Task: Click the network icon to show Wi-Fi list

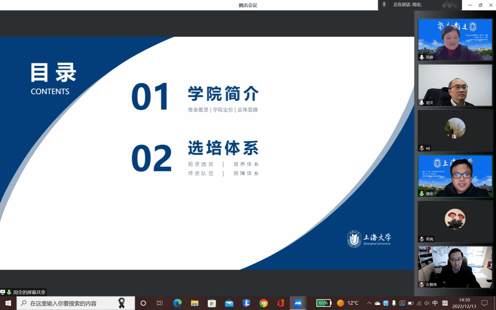Action: (x=419, y=303)
